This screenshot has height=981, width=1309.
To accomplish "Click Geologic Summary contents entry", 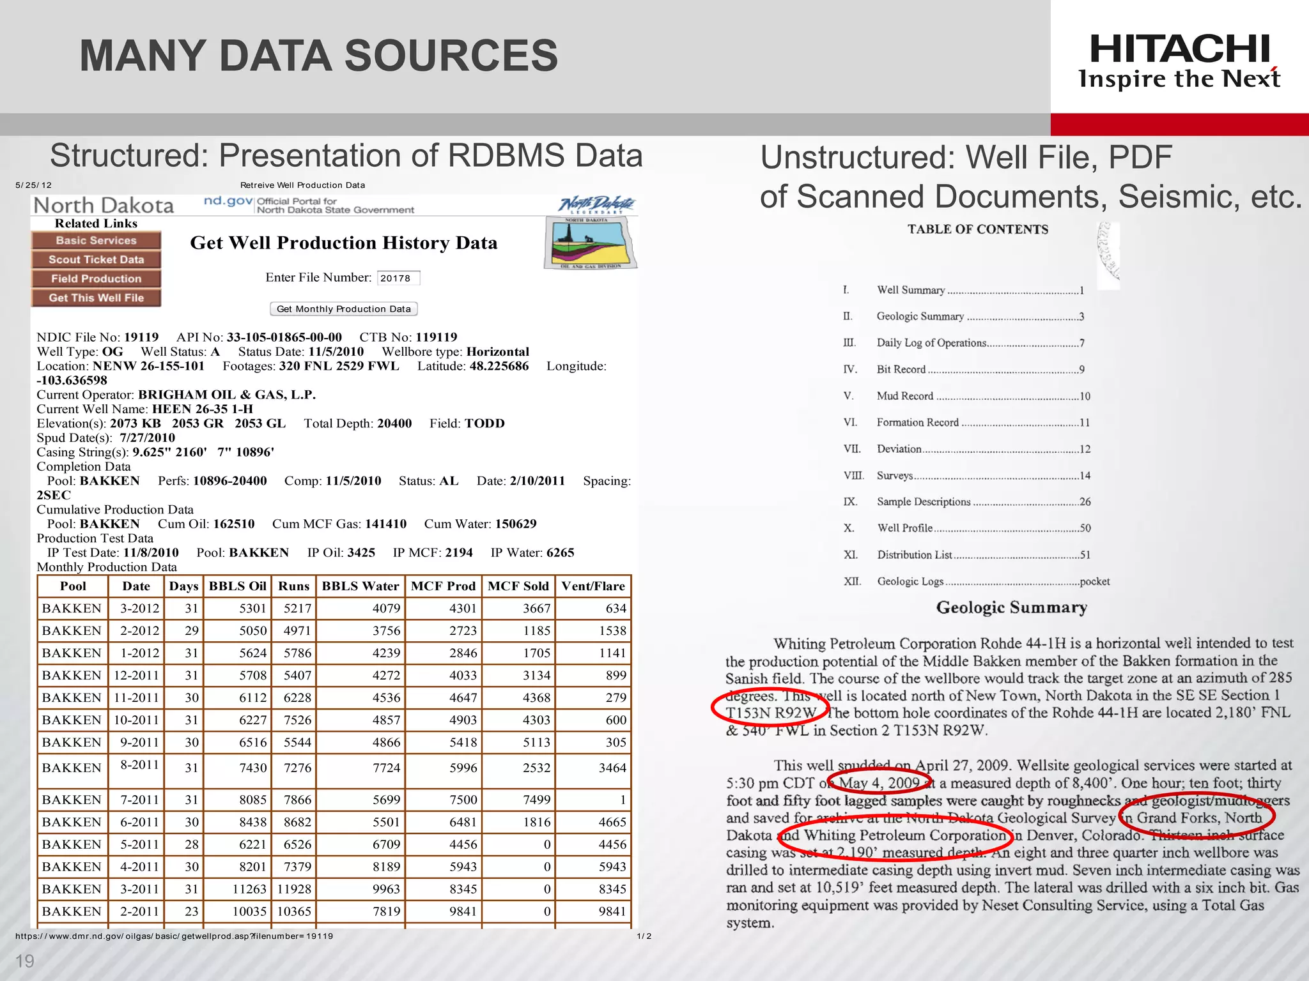I will click(963, 317).
